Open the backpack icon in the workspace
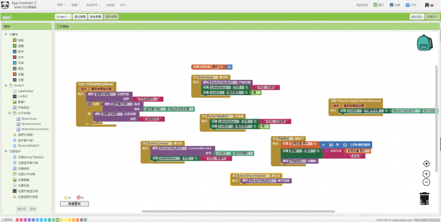Image resolution: width=441 pixels, height=222 pixels. click(425, 43)
